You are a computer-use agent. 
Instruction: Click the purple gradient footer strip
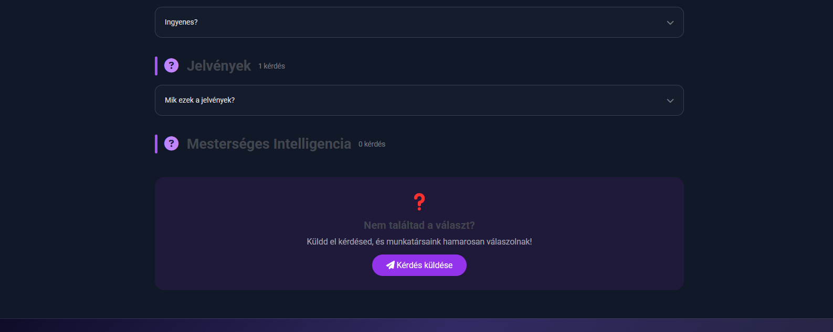(x=416, y=325)
